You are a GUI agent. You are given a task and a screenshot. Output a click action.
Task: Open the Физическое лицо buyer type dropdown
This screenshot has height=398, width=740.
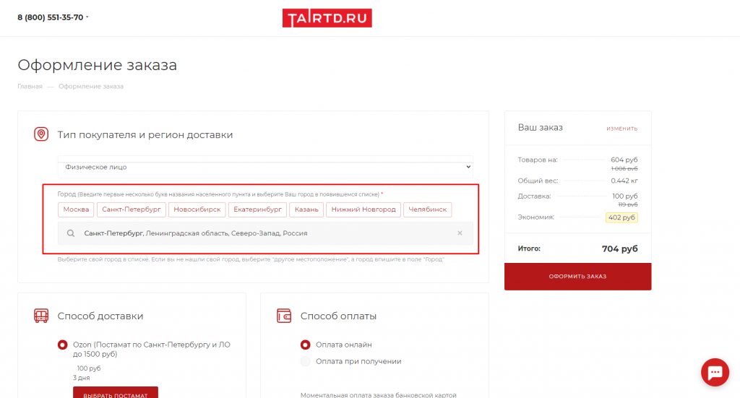265,167
